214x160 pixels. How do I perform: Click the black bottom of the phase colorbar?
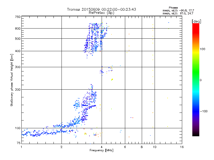[196, 134]
